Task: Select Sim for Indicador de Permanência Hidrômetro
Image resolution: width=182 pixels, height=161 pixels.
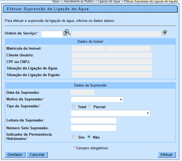Action: point(74,137)
